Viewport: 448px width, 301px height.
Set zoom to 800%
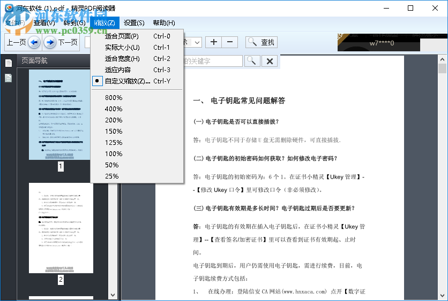pos(137,97)
